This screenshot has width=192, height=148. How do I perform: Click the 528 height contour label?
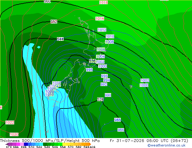[100, 99]
